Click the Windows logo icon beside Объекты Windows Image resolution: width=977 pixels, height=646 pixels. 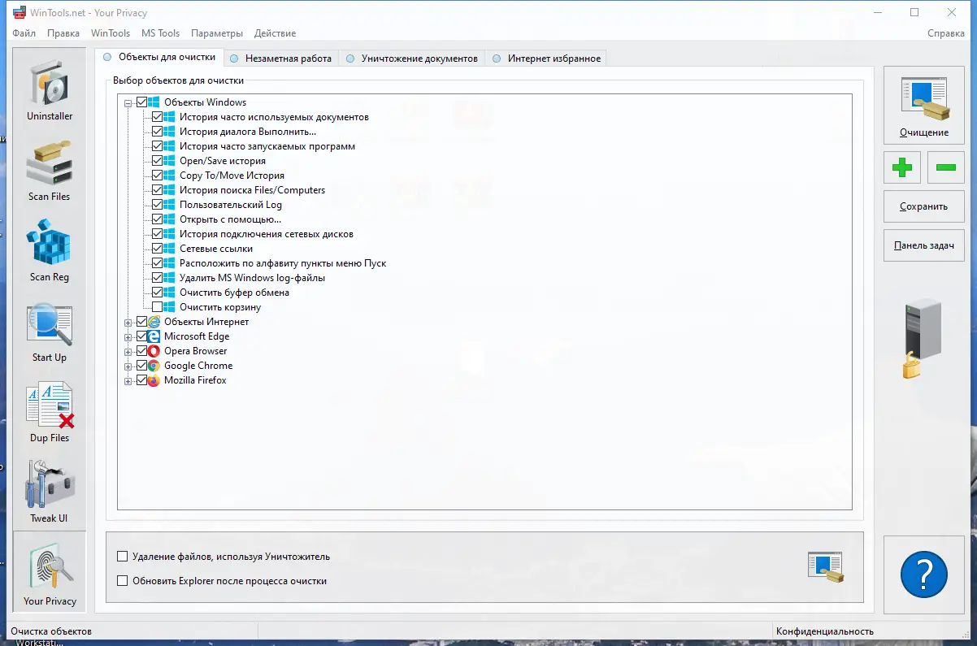coord(154,102)
